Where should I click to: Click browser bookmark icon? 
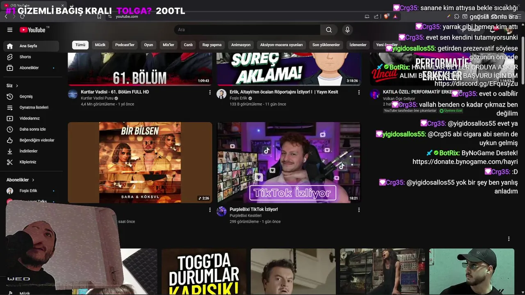(x=99, y=16)
